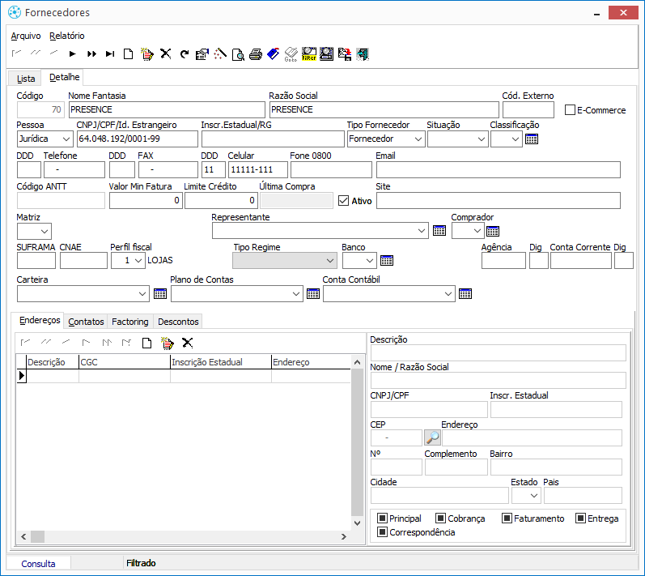This screenshot has width=645, height=576.
Task: Switch to the Contatos tab
Action: (x=86, y=322)
